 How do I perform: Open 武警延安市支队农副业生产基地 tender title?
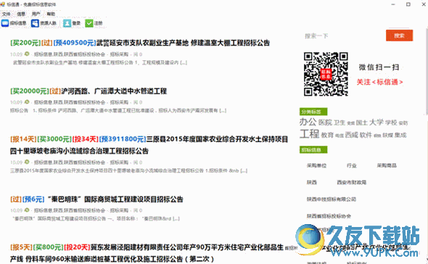tap(183, 43)
